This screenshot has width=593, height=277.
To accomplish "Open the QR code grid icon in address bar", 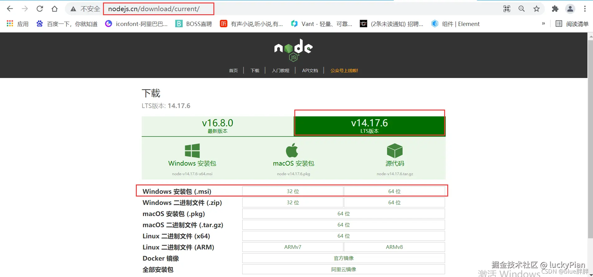I will pyautogui.click(x=507, y=9).
